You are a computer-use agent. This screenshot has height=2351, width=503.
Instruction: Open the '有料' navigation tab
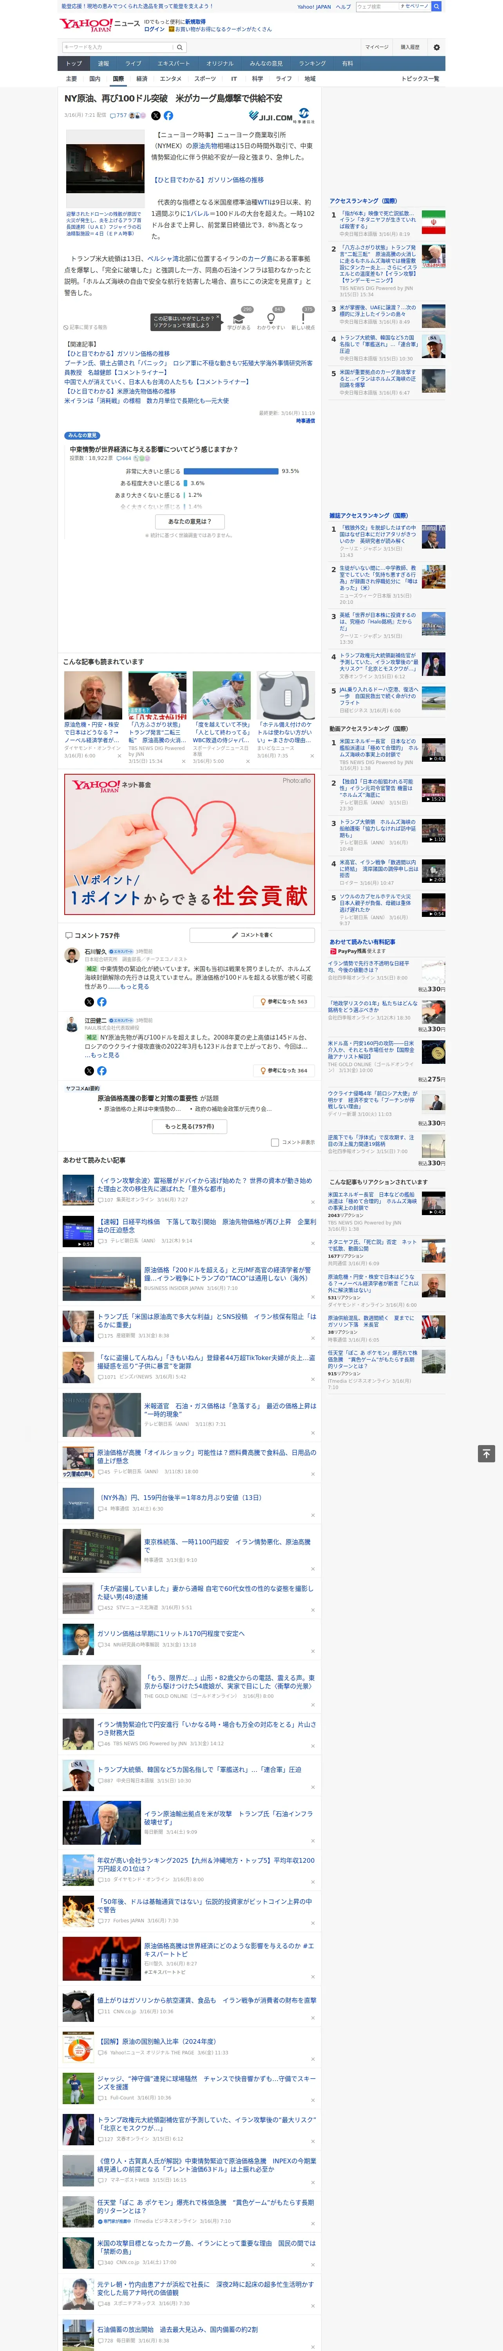click(x=348, y=64)
